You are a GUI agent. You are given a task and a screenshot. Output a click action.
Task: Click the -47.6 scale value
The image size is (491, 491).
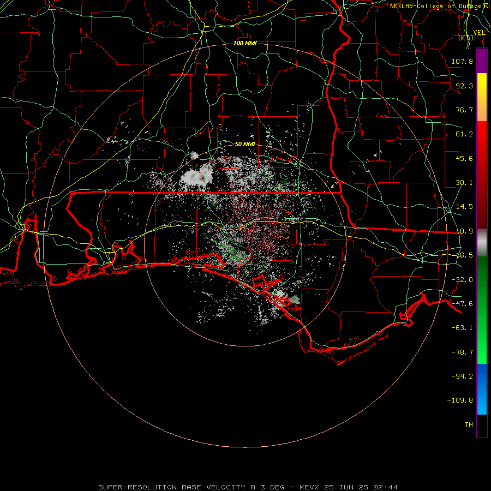462,304
